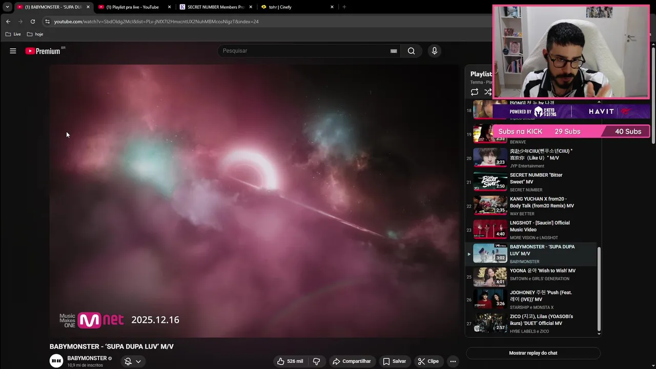Play LNGSHOT Saucin' Official Music Video thumbnail
The width and height of the screenshot is (656, 369).
(490, 229)
